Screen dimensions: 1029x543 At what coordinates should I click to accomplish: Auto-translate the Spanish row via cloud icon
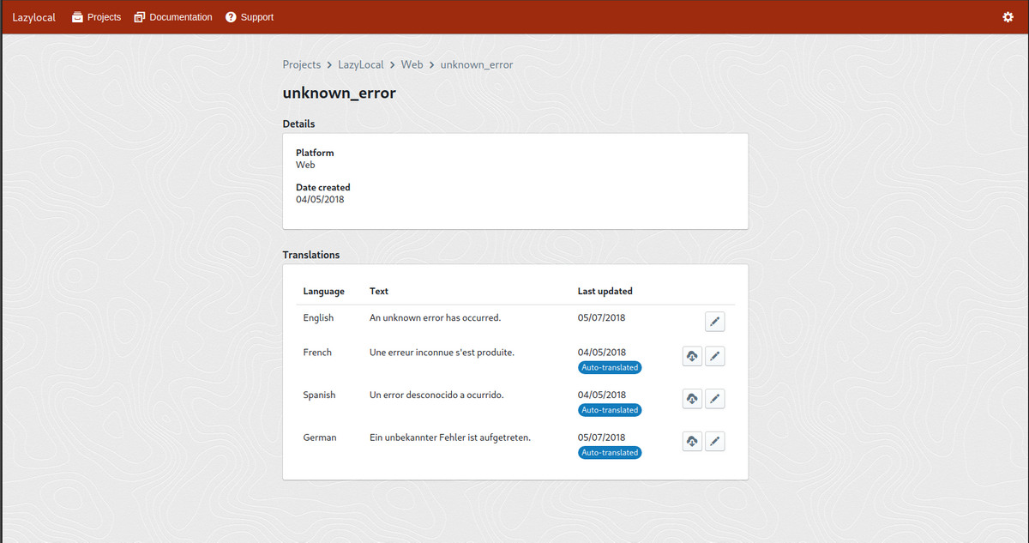pyautogui.click(x=692, y=399)
